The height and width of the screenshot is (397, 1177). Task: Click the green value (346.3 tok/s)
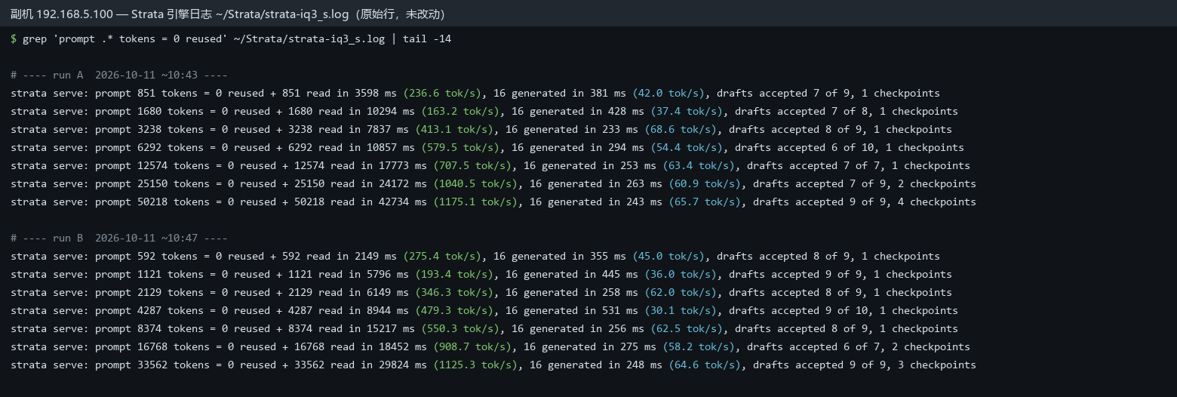[x=454, y=293]
